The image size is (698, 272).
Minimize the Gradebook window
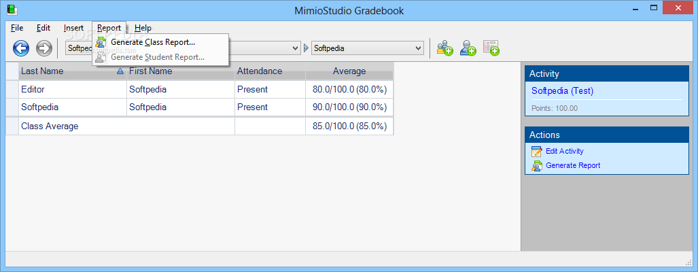tap(635, 7)
